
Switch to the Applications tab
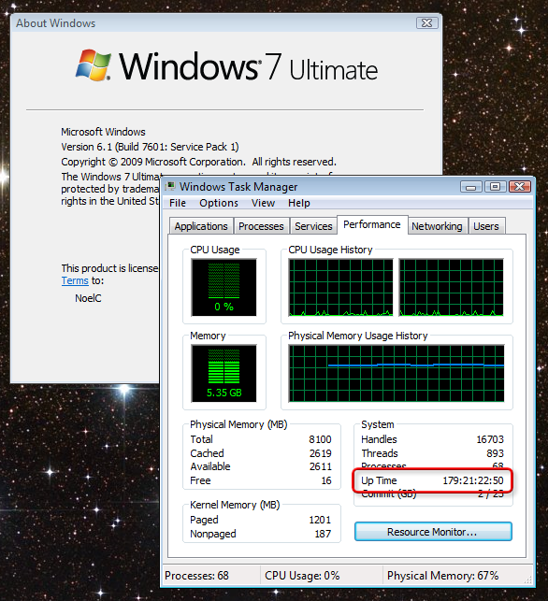[x=201, y=226]
